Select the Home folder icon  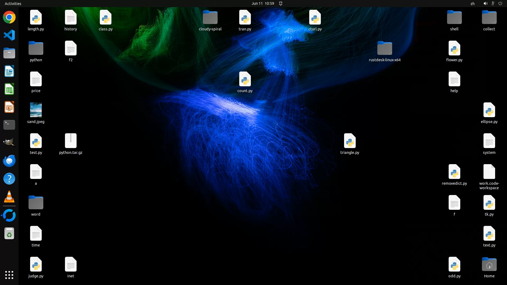[489, 264]
